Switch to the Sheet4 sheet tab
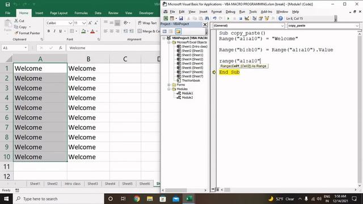363x204 pixels. point(110,184)
